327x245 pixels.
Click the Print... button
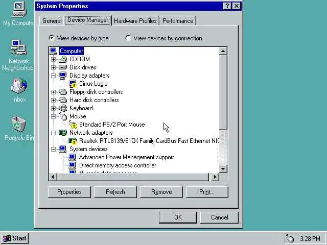[x=207, y=192]
